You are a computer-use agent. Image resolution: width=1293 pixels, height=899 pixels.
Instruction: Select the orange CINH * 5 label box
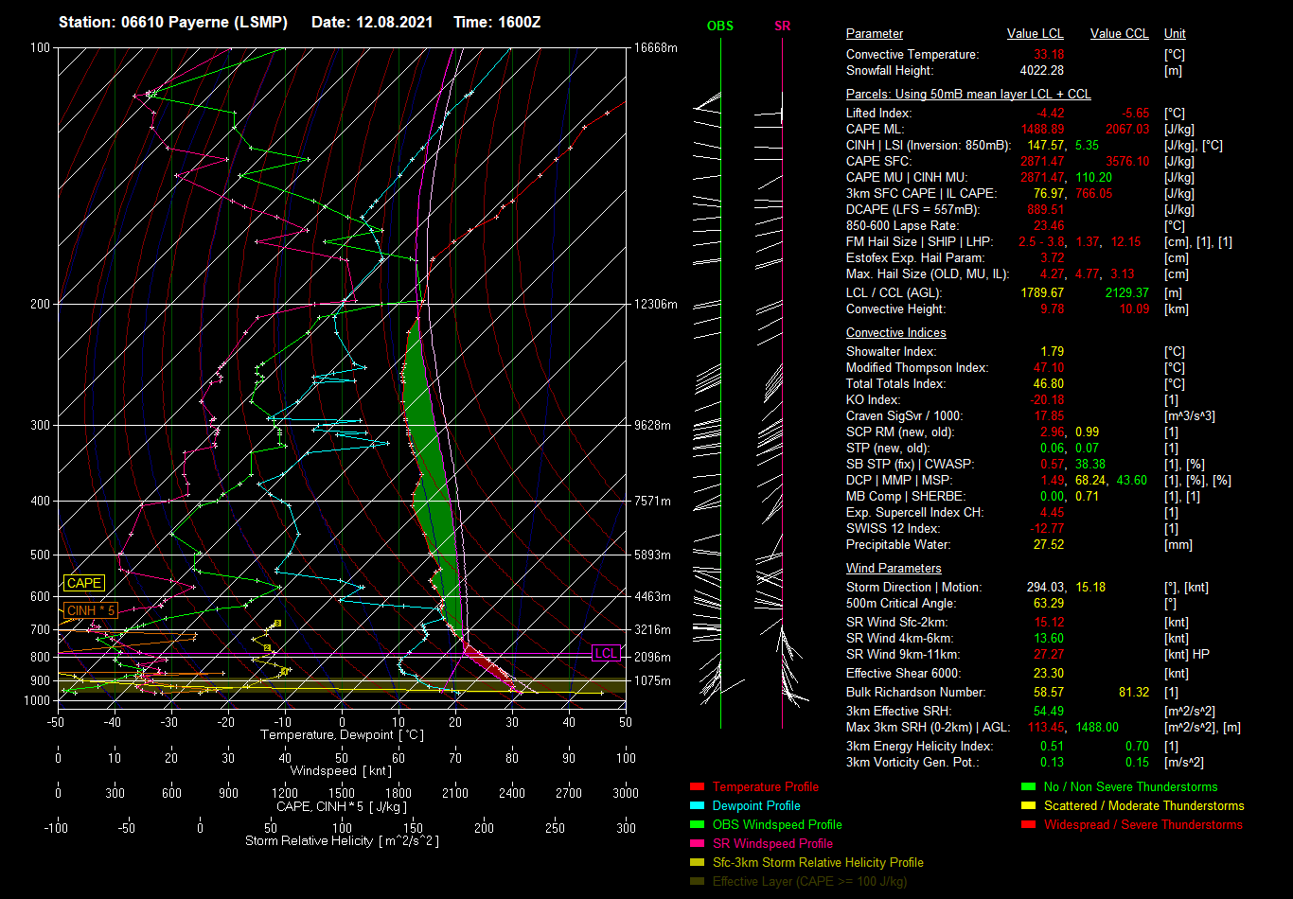pyautogui.click(x=91, y=610)
